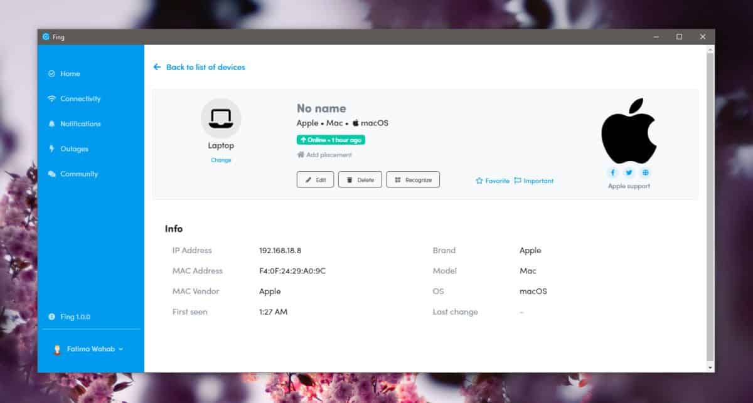The image size is (753, 403).
Task: Open Apple's Facebook page icon
Action: tap(612, 172)
